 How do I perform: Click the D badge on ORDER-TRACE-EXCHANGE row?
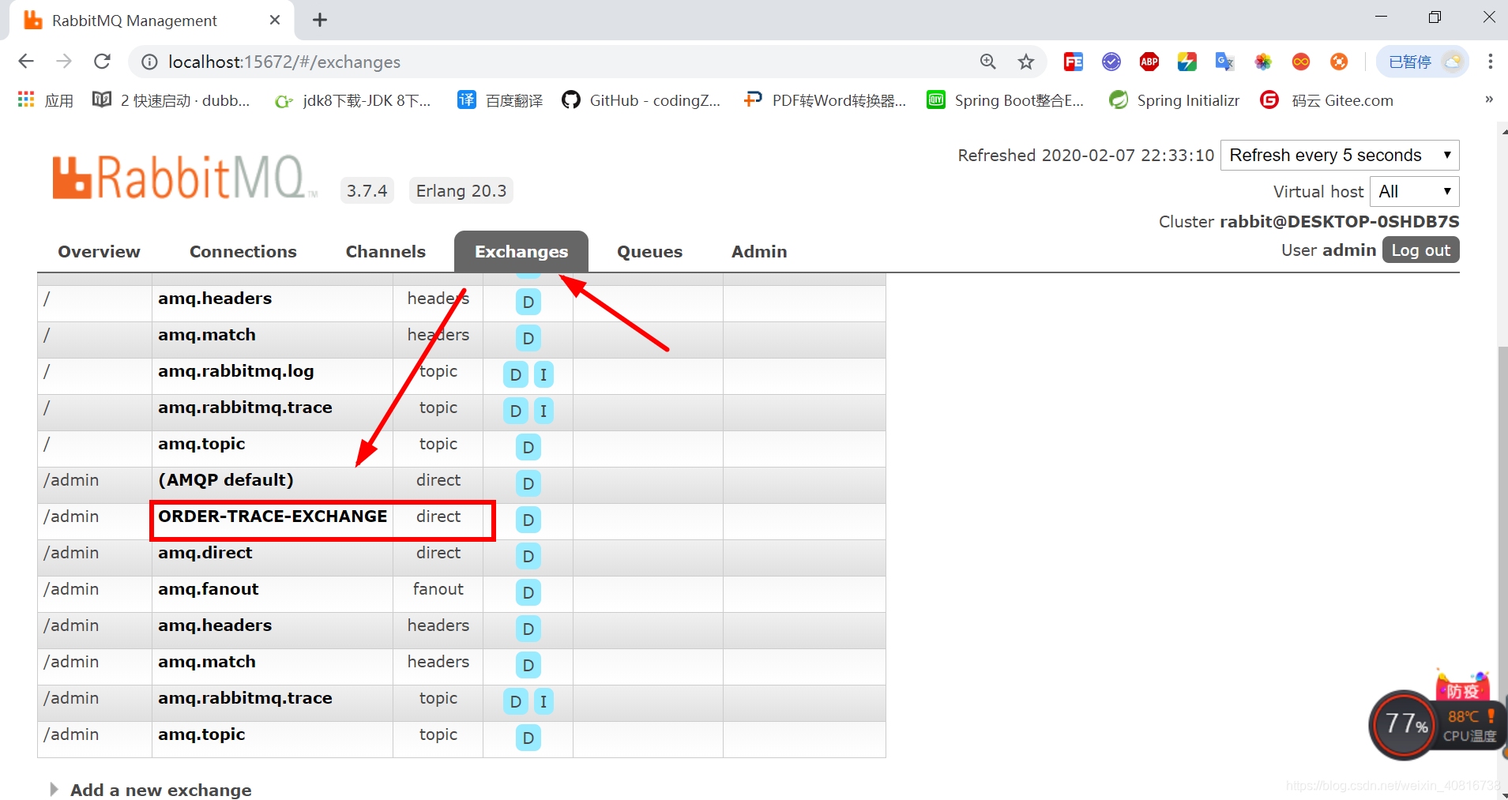[x=528, y=520]
